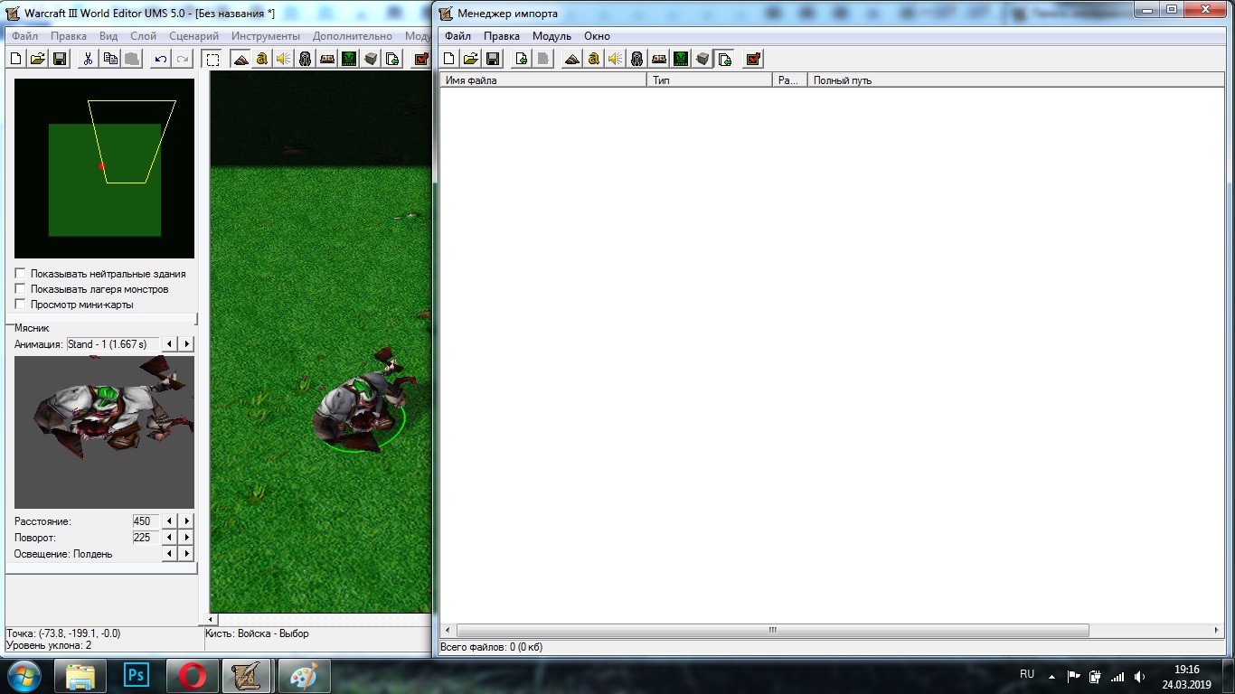Open Сценарий menu in World Editor
Image resolution: width=1235 pixels, height=694 pixels.
coord(193,36)
